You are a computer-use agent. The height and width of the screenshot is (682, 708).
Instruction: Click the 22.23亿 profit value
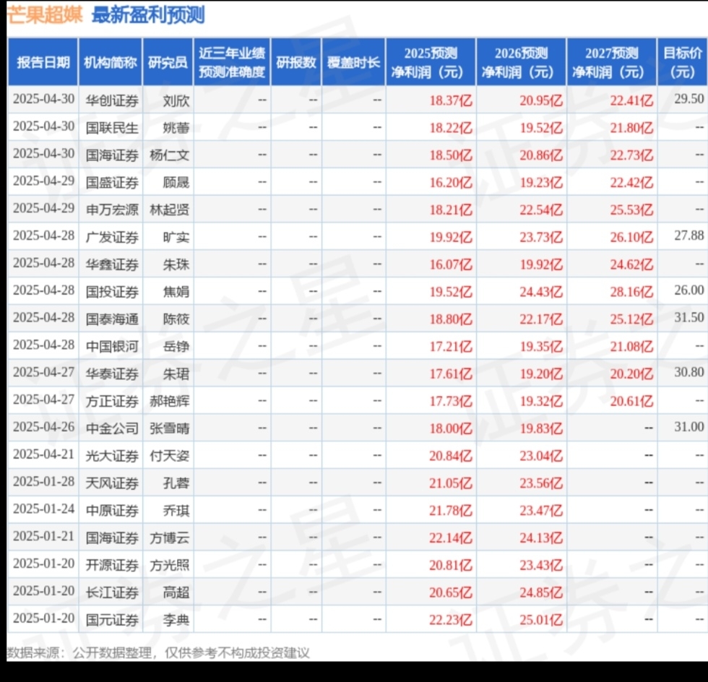pyautogui.click(x=451, y=620)
